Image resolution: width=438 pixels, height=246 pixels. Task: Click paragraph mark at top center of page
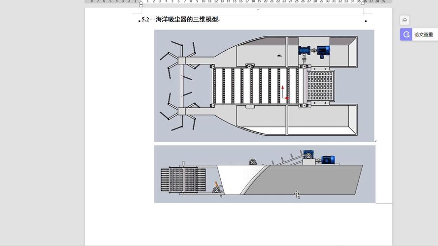(x=258, y=9)
